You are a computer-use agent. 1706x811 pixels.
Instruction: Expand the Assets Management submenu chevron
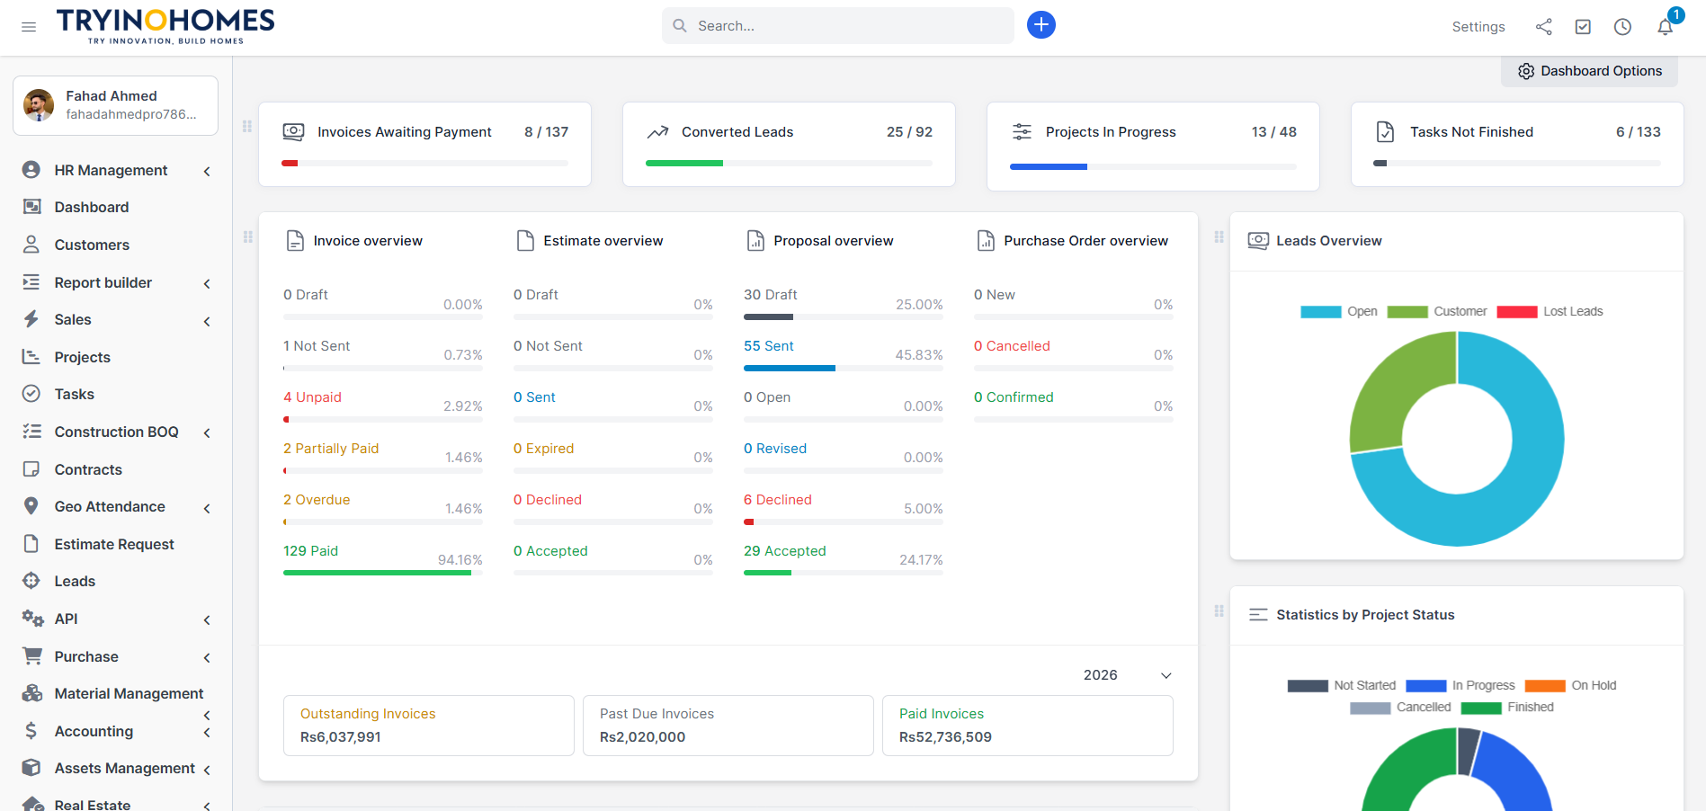(207, 770)
